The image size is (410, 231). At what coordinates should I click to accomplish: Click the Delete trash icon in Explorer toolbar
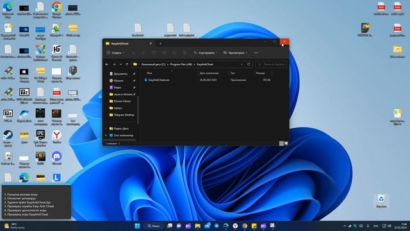(184, 53)
